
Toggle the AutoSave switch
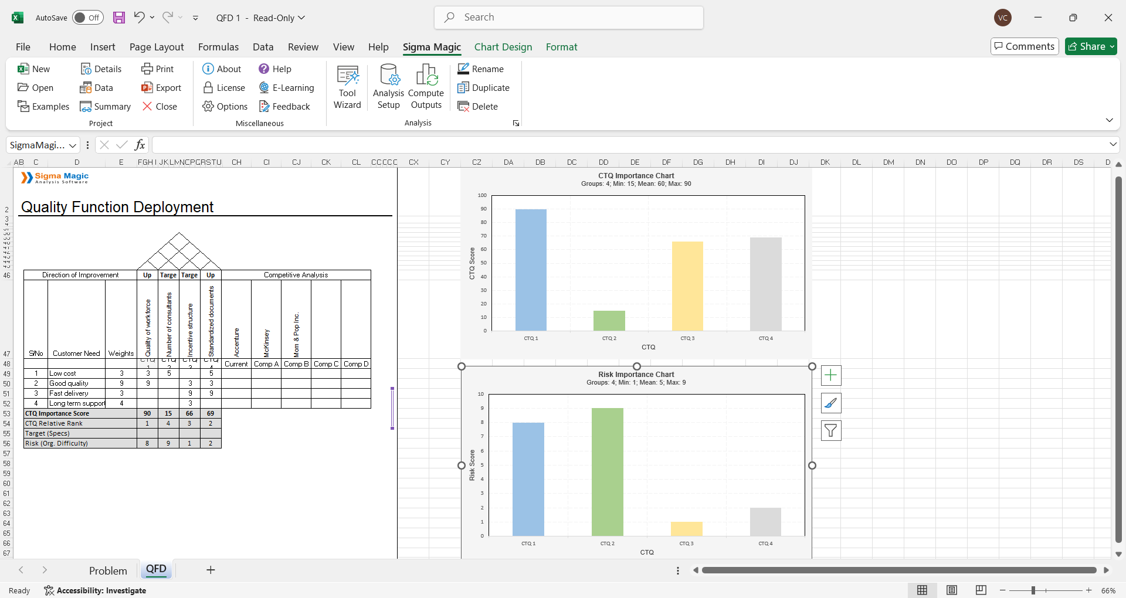87,18
